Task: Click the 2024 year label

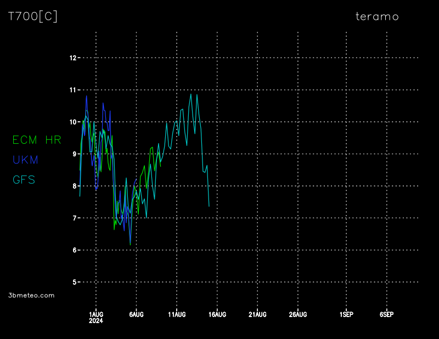Action: pyautogui.click(x=96, y=321)
